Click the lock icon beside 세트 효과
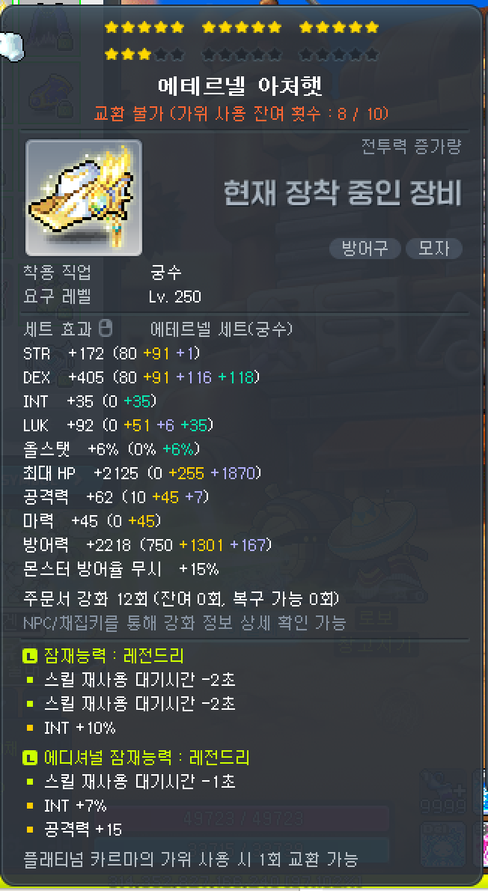 tap(105, 328)
